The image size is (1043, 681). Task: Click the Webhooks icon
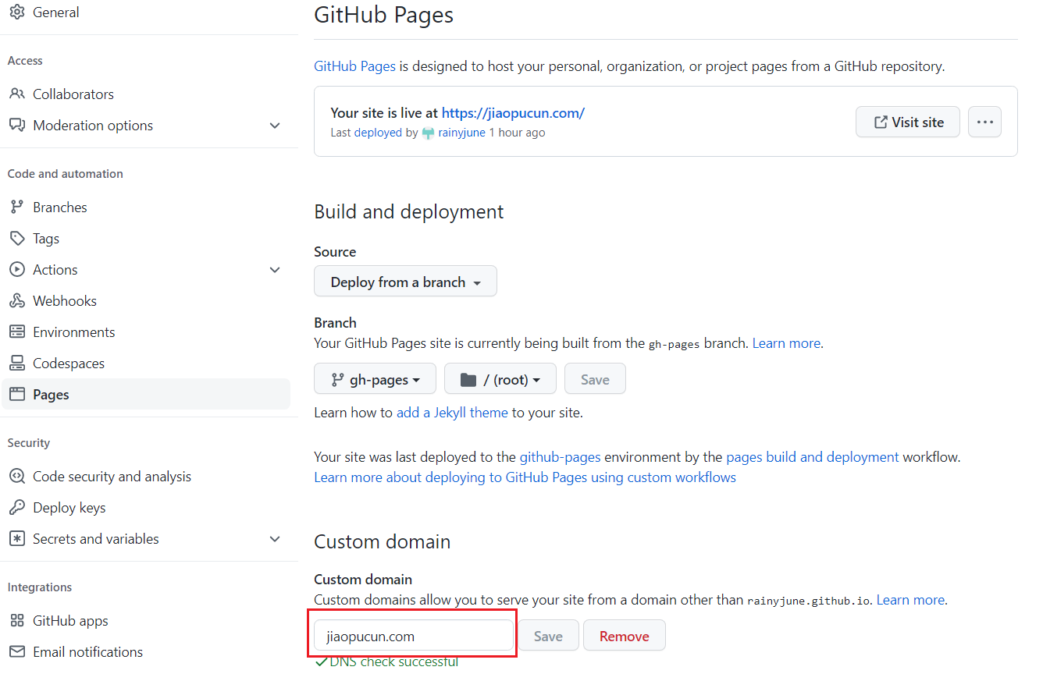pos(16,300)
